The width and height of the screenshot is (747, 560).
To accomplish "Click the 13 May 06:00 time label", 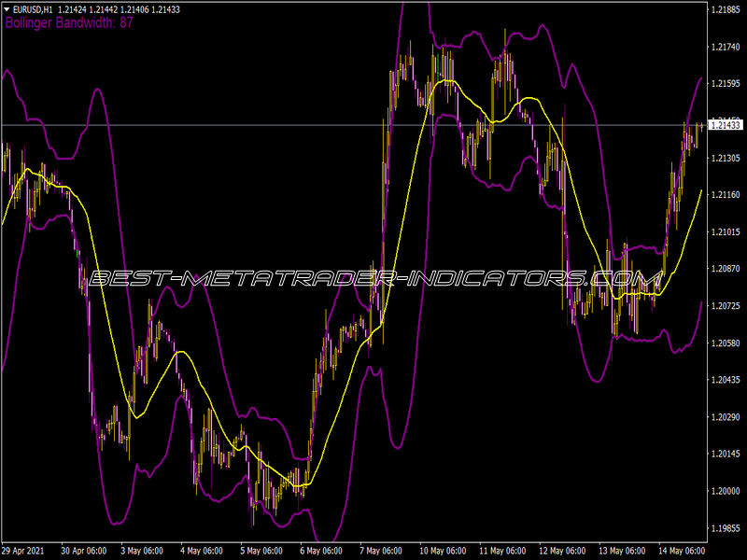I will click(x=622, y=551).
